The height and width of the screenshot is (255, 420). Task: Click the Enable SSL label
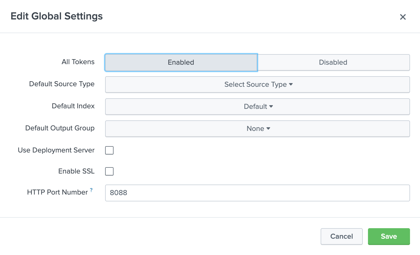pyautogui.click(x=76, y=171)
